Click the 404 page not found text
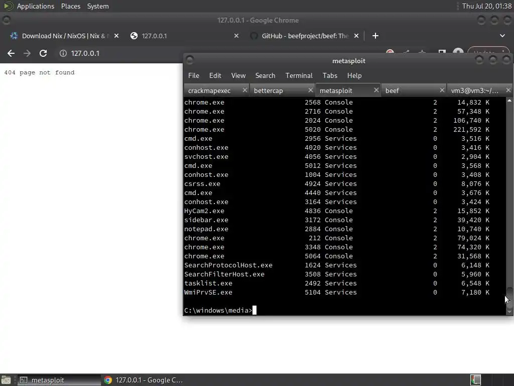 click(39, 72)
